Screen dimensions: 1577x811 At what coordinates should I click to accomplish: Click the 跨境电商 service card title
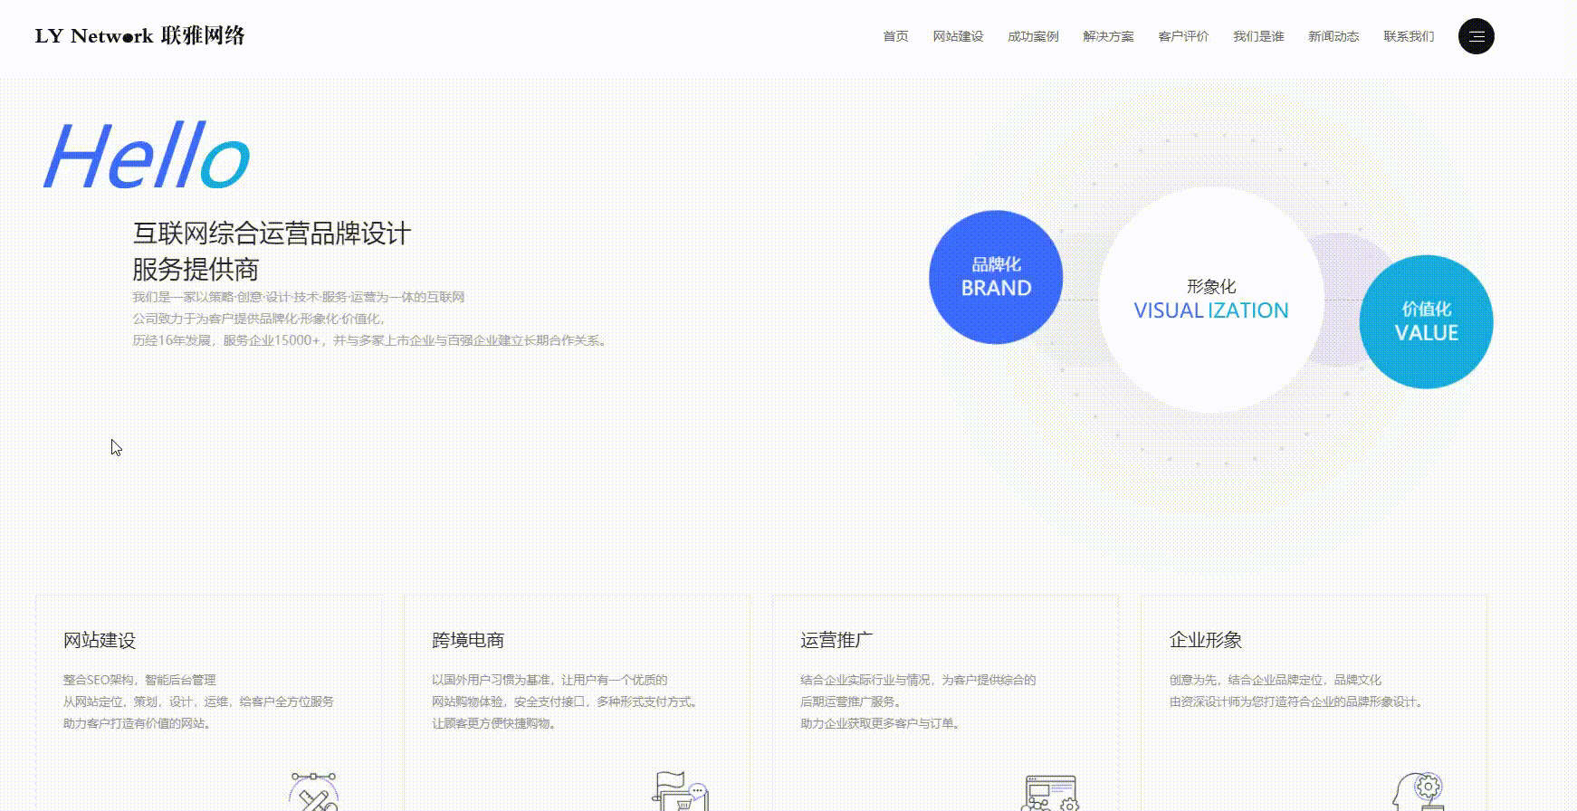click(x=468, y=640)
